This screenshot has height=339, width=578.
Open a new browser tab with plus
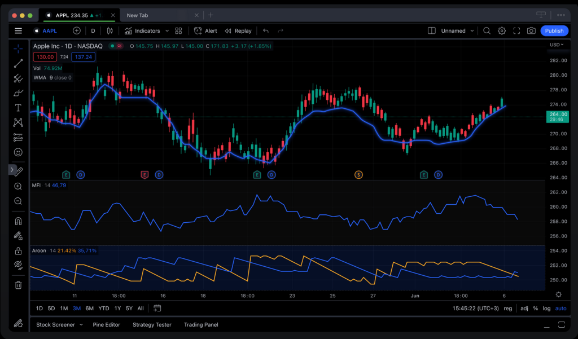(211, 15)
